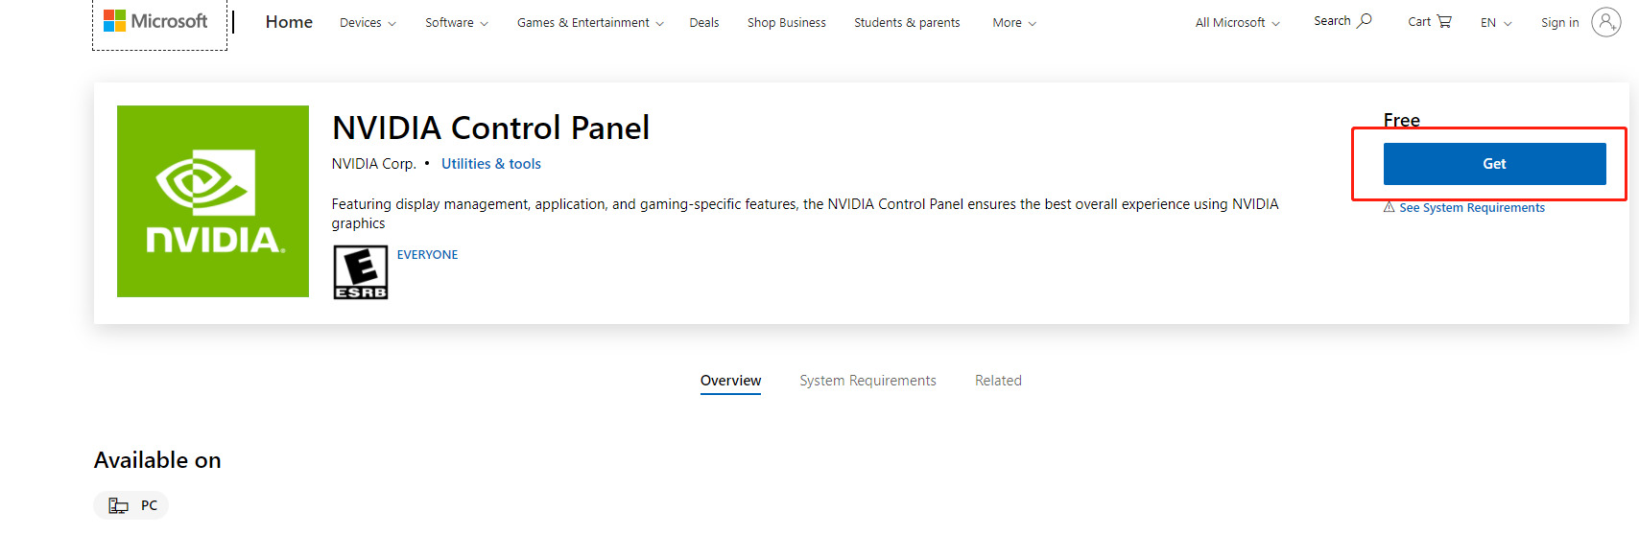This screenshot has width=1639, height=535.
Task: Go to Home in navigation
Action: tap(289, 22)
